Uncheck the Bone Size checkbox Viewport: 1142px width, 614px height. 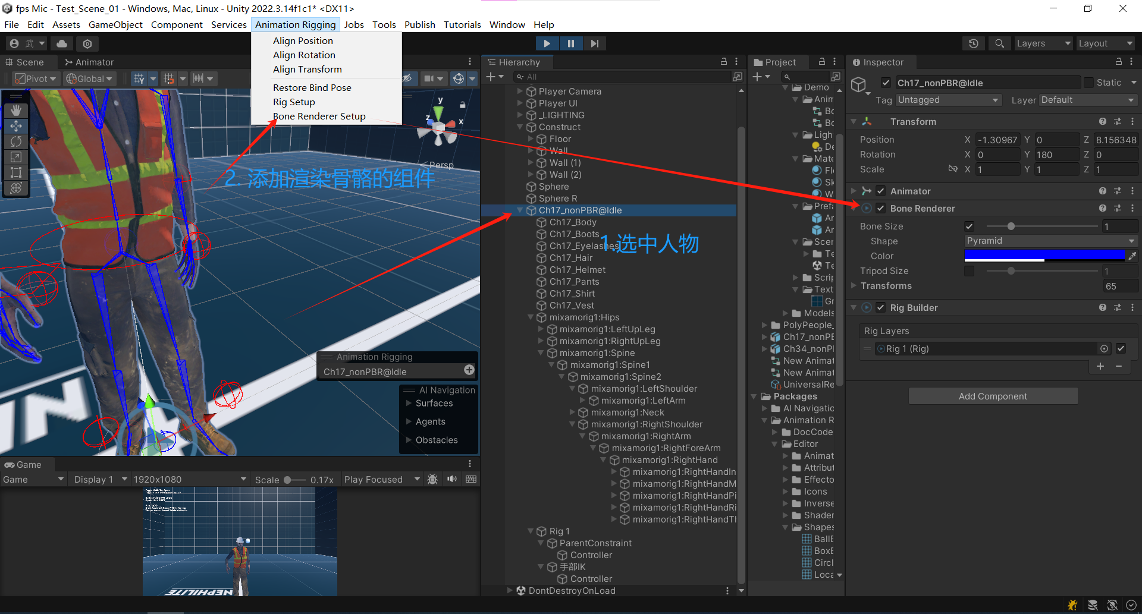click(x=970, y=226)
